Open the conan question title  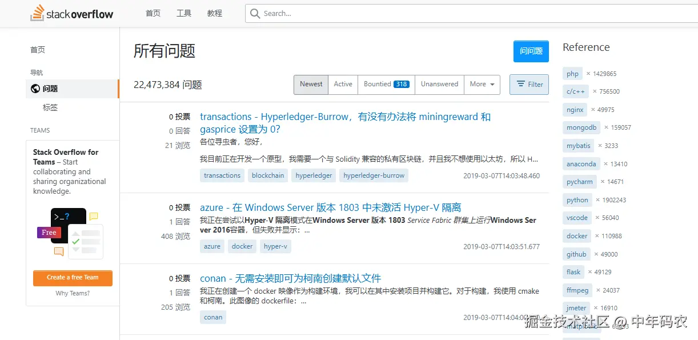click(x=290, y=278)
